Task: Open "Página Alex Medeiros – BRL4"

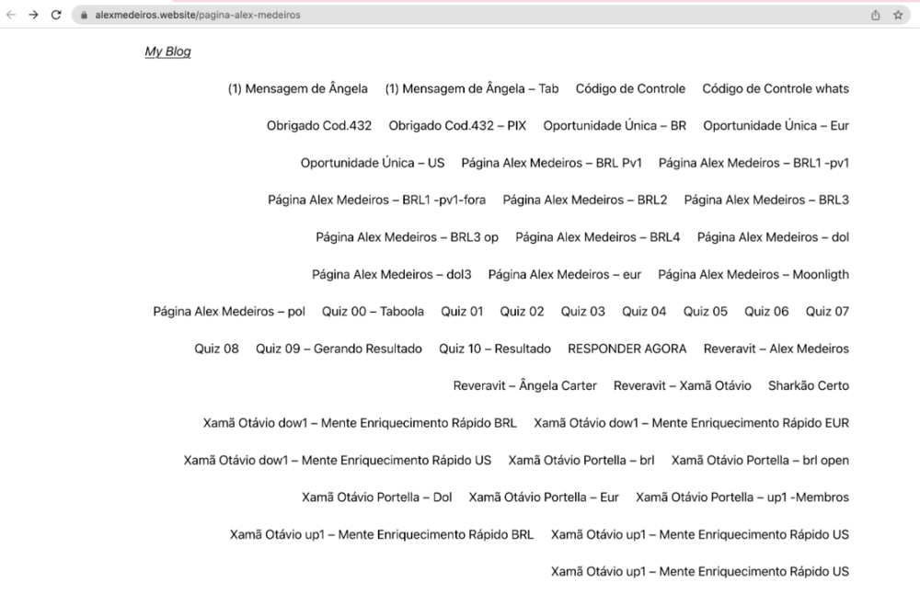Action: [598, 237]
